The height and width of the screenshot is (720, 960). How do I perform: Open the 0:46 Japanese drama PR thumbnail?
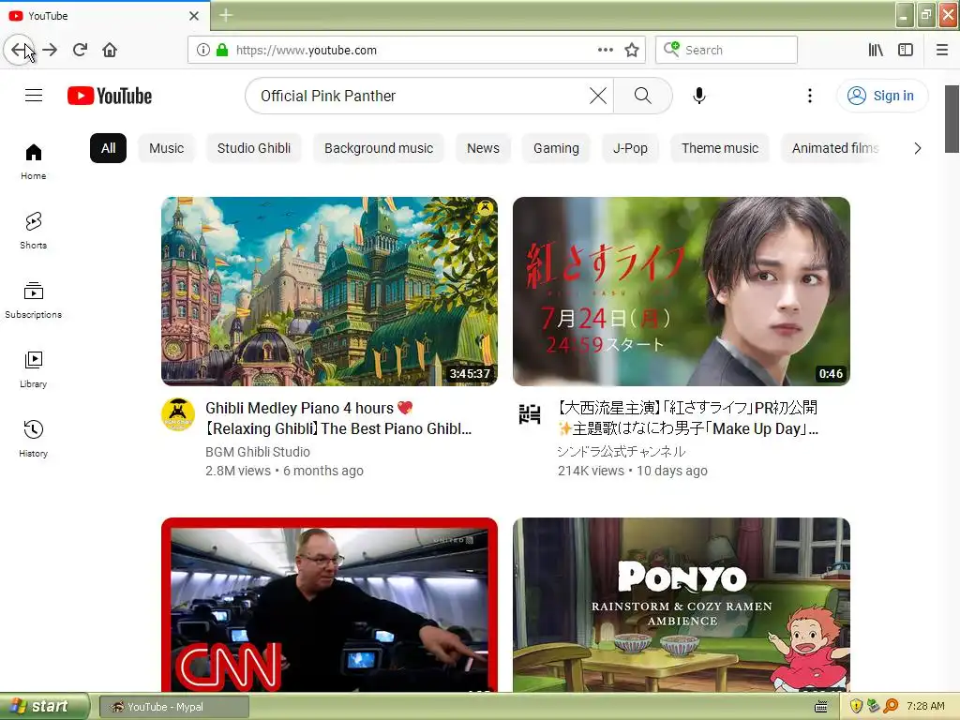682,292
